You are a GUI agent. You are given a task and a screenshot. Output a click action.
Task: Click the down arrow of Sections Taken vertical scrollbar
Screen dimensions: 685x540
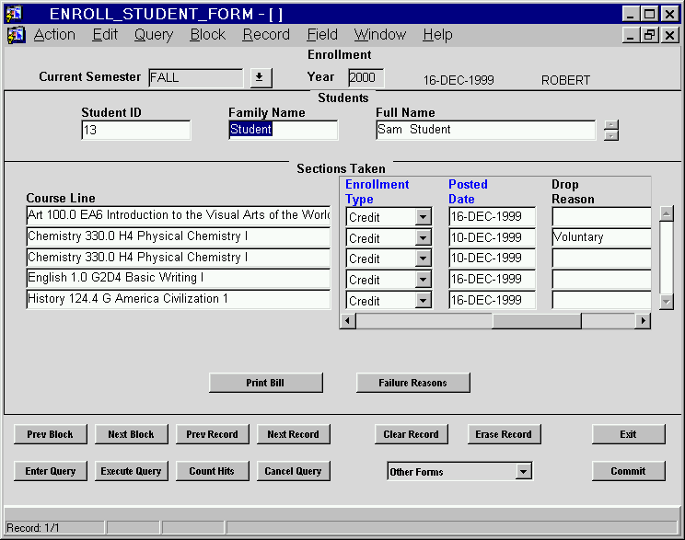(x=667, y=301)
